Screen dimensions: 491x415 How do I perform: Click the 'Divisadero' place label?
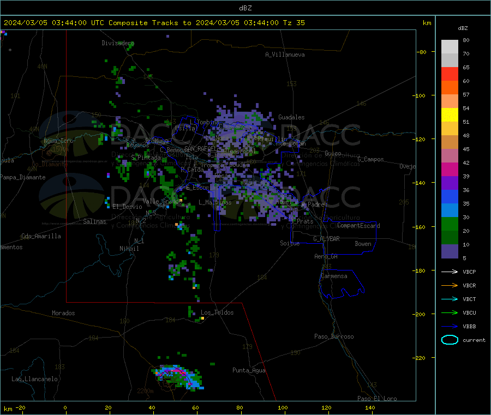pos(118,43)
